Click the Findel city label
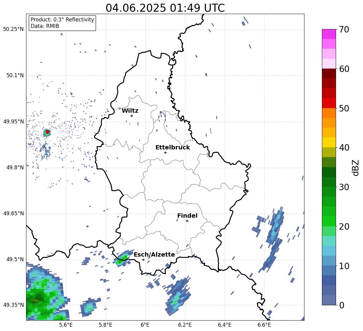This screenshot has width=363, height=331. [187, 216]
